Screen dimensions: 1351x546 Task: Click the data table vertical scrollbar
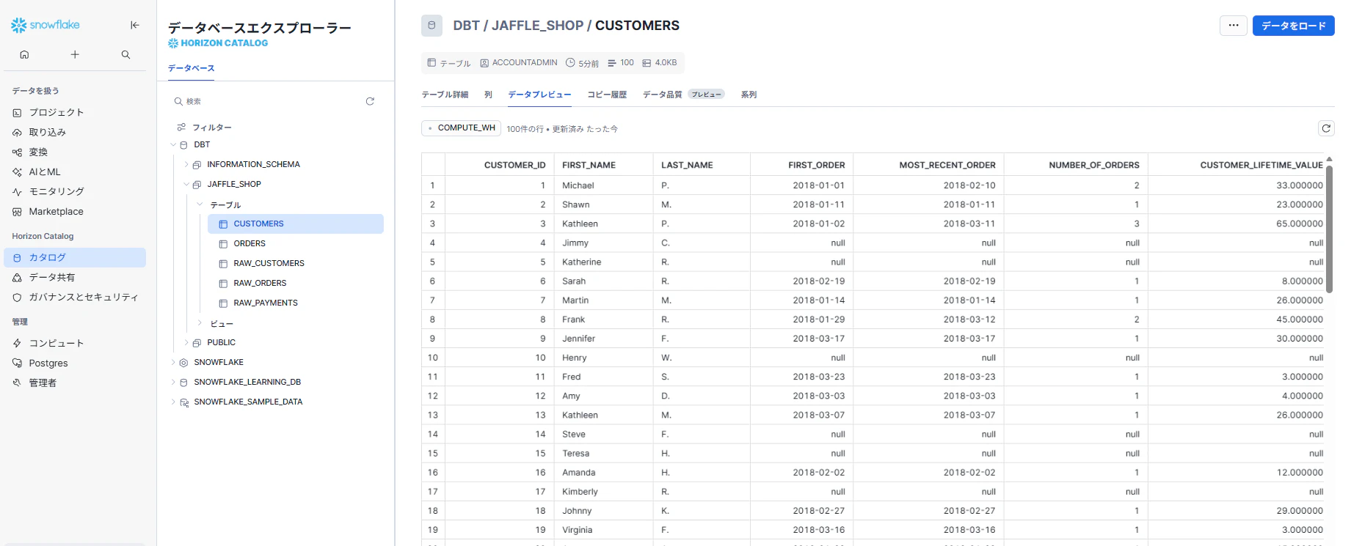tap(1329, 229)
